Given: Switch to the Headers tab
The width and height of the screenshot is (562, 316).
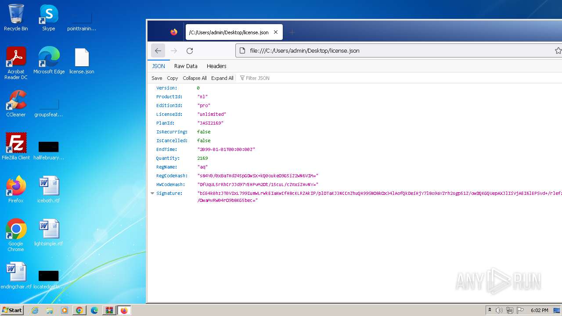Looking at the screenshot, I should [x=216, y=66].
